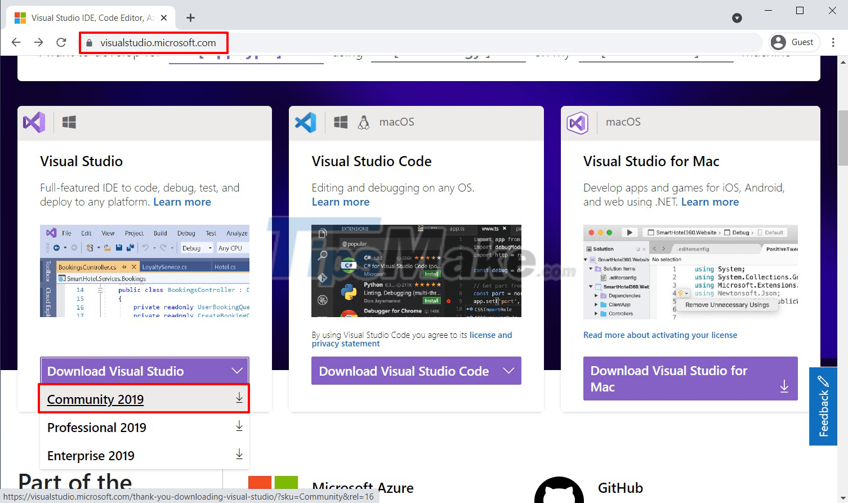Image resolution: width=848 pixels, height=503 pixels.
Task: Select Enterprise 2019 download option
Action: pos(145,455)
